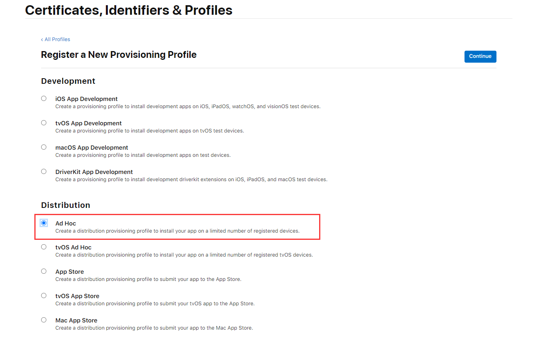Select tvOS App Development radio button
This screenshot has height=338, width=540.
pyautogui.click(x=44, y=123)
